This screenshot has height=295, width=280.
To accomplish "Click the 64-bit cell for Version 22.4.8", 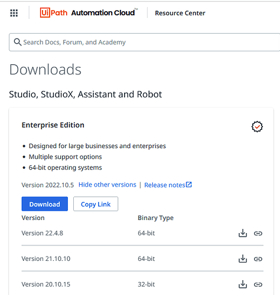I will point(146,233).
